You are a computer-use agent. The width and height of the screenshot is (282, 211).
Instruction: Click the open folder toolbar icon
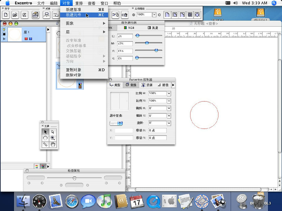(x=15, y=15)
